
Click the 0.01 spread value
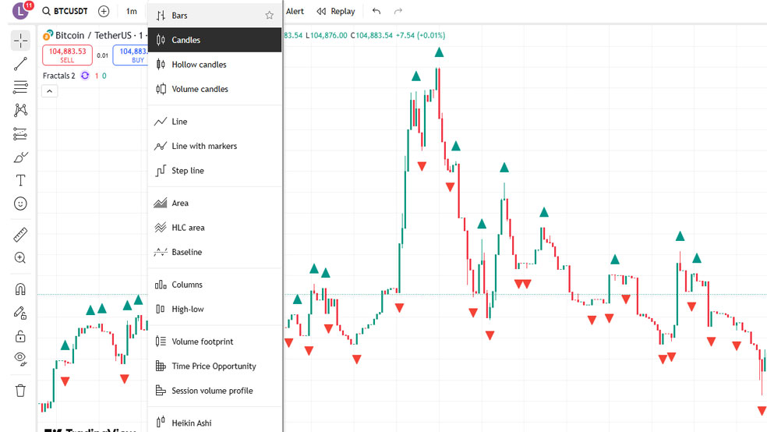[x=102, y=55]
